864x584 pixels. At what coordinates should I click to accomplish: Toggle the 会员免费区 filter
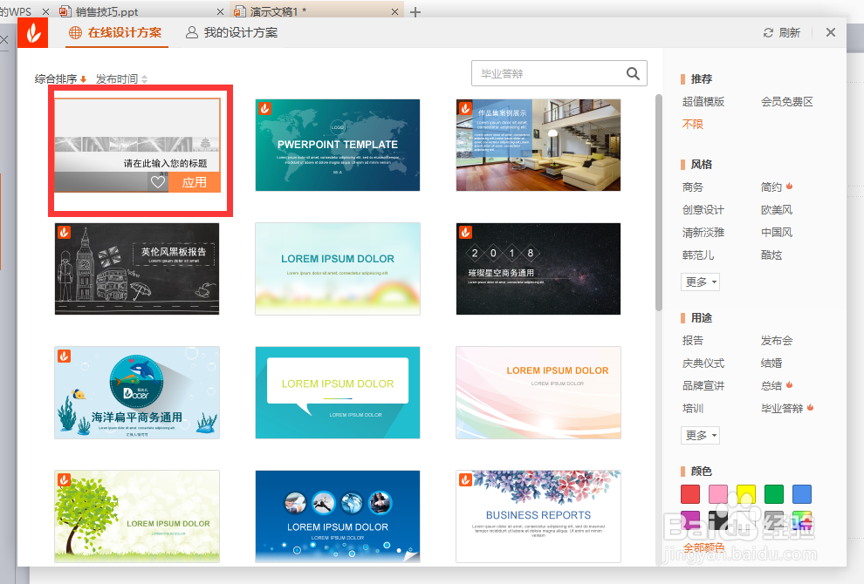tap(788, 101)
